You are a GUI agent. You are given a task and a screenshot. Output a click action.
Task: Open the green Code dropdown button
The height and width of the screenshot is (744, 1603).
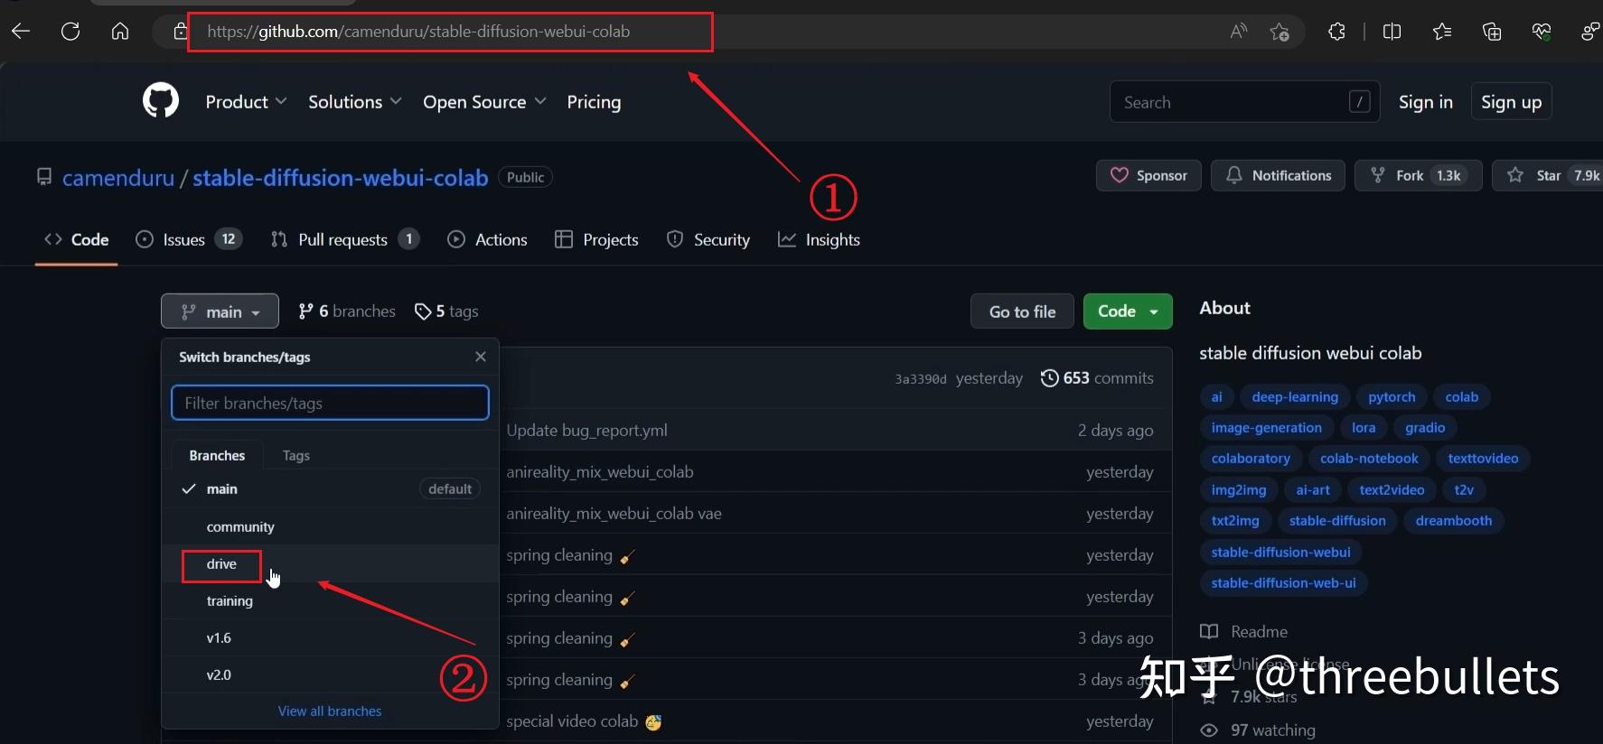[1128, 312]
